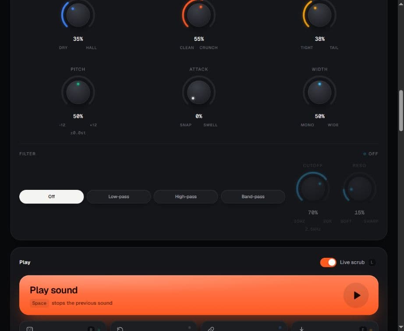Click the chain link icon
The height and width of the screenshot is (331, 404).
pos(211,329)
